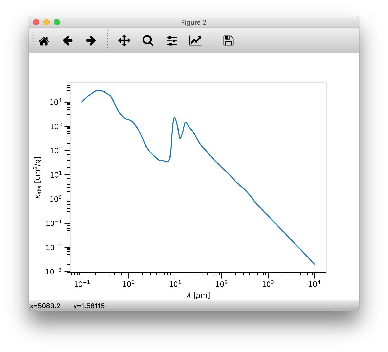Open Edit axis and curve parameters

click(196, 41)
